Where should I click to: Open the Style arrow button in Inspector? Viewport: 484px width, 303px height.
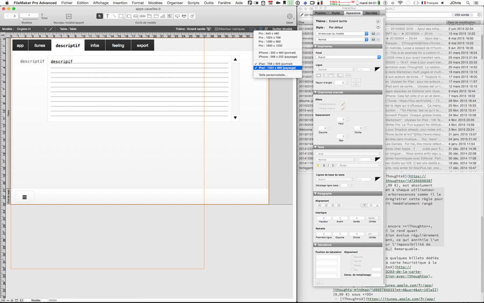pos(378,27)
